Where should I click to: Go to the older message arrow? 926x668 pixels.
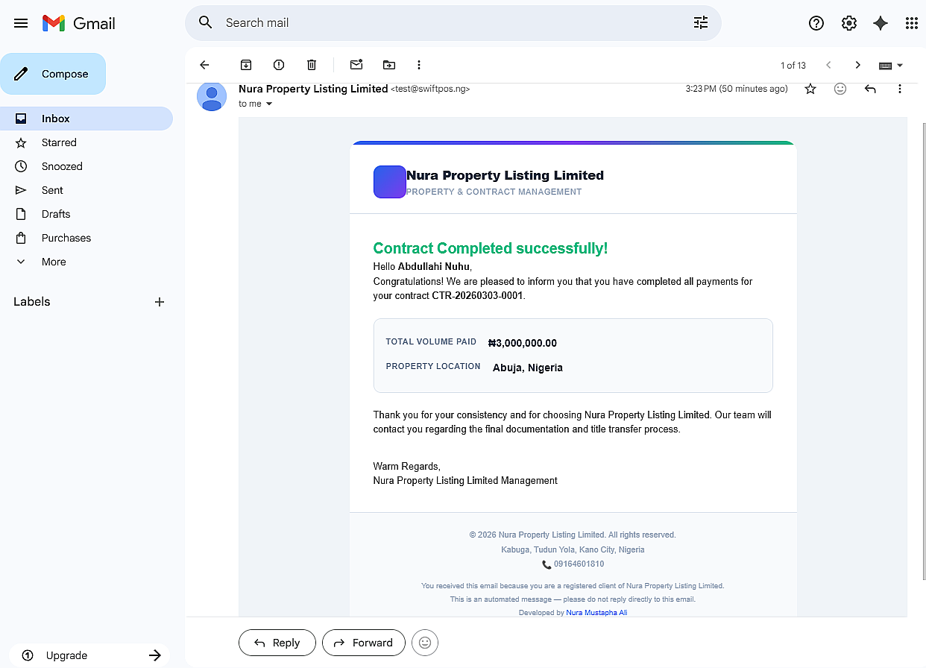[858, 65]
